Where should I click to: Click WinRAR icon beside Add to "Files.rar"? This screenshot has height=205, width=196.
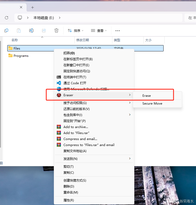coord(59,133)
